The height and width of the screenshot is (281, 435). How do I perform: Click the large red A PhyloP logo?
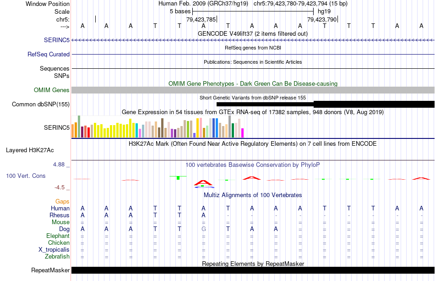tap(203, 183)
